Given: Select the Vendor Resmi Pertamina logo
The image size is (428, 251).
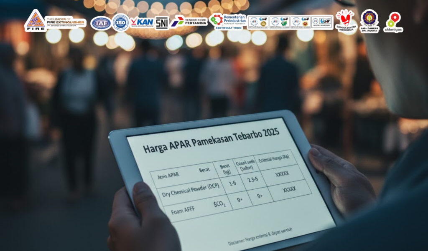Looking at the screenshot, I should pyautogui.click(x=189, y=22).
